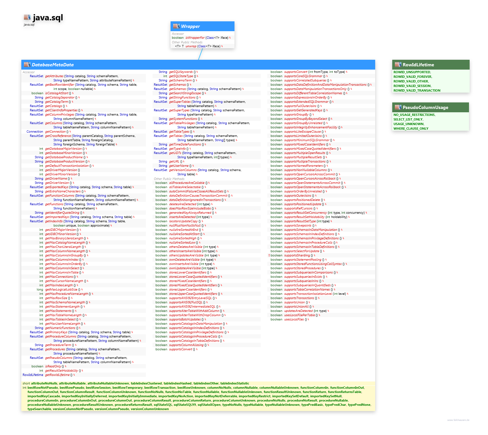Select the supportsGetGeneratedKeys method
488x435 pixels.
point(303,110)
